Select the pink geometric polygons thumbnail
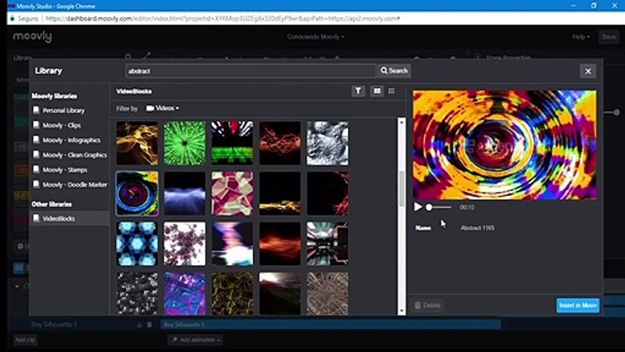Viewport: 625px width, 352px height. coord(232,193)
